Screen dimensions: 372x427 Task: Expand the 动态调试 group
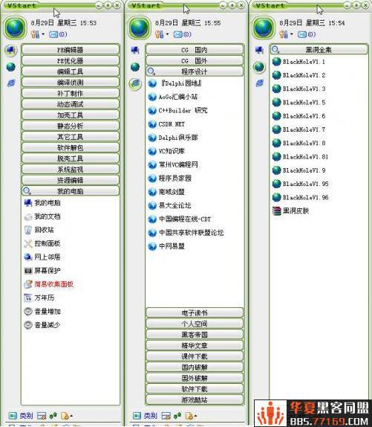[x=71, y=104]
